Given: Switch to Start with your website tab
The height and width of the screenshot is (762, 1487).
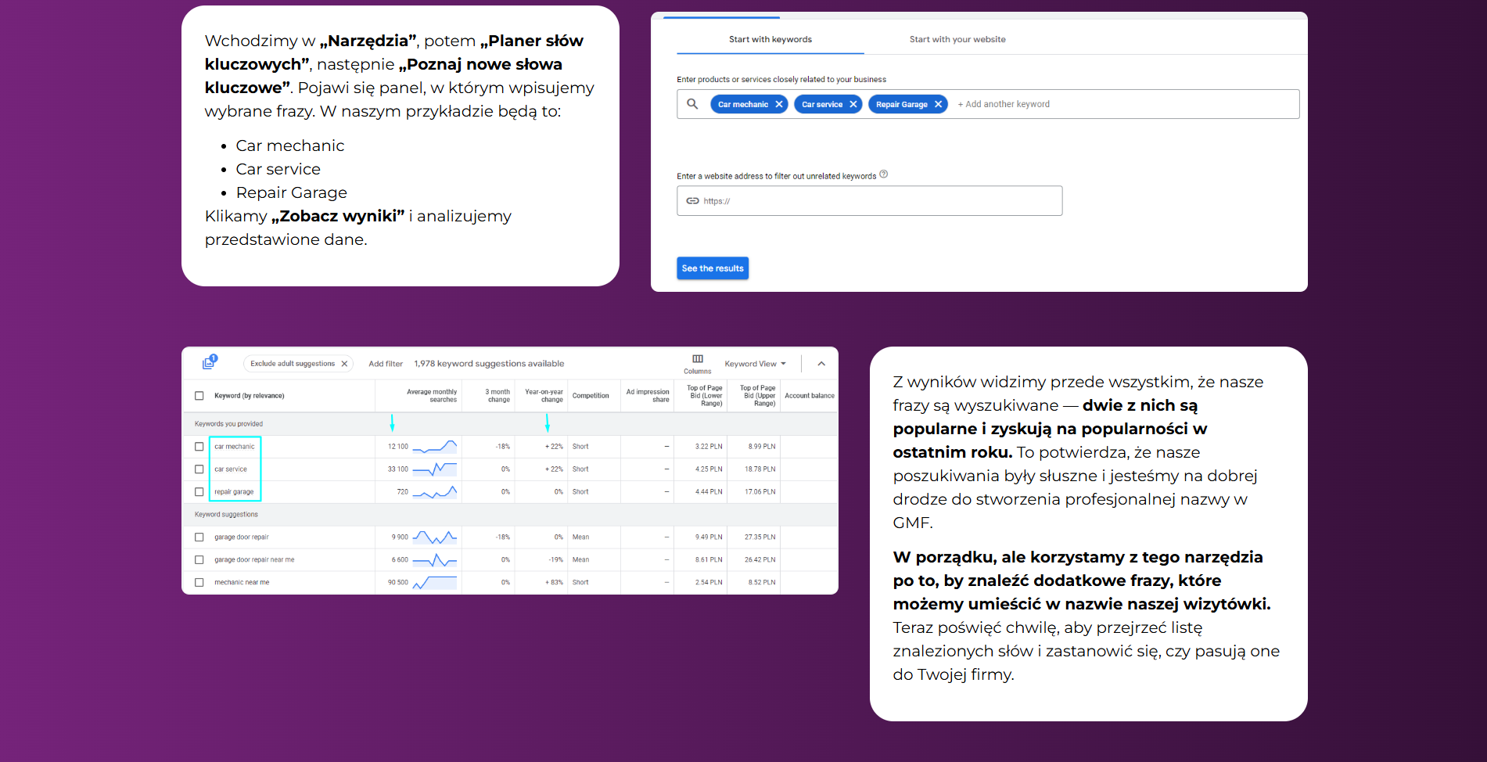Looking at the screenshot, I should pyautogui.click(x=957, y=39).
